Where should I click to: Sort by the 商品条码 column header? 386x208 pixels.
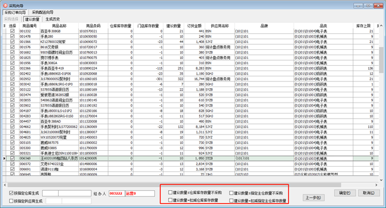93,26
